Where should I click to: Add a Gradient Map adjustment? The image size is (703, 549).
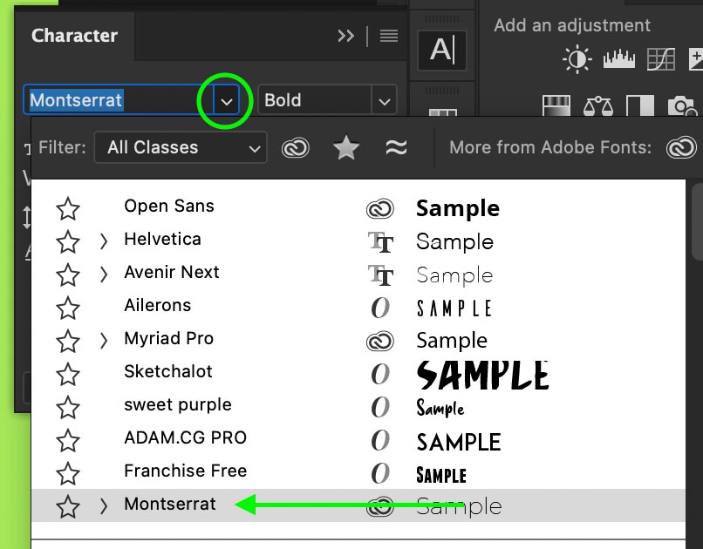click(x=556, y=105)
